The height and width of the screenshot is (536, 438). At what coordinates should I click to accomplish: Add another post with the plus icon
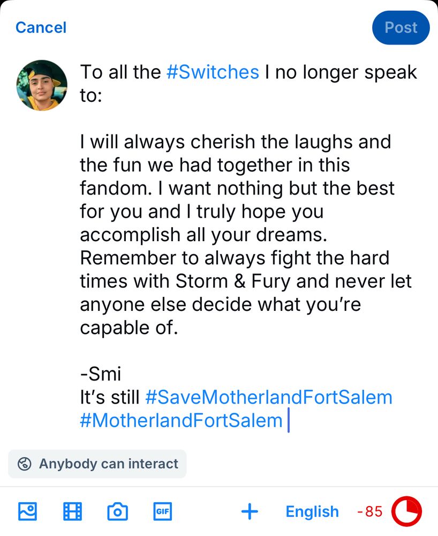[x=250, y=511]
